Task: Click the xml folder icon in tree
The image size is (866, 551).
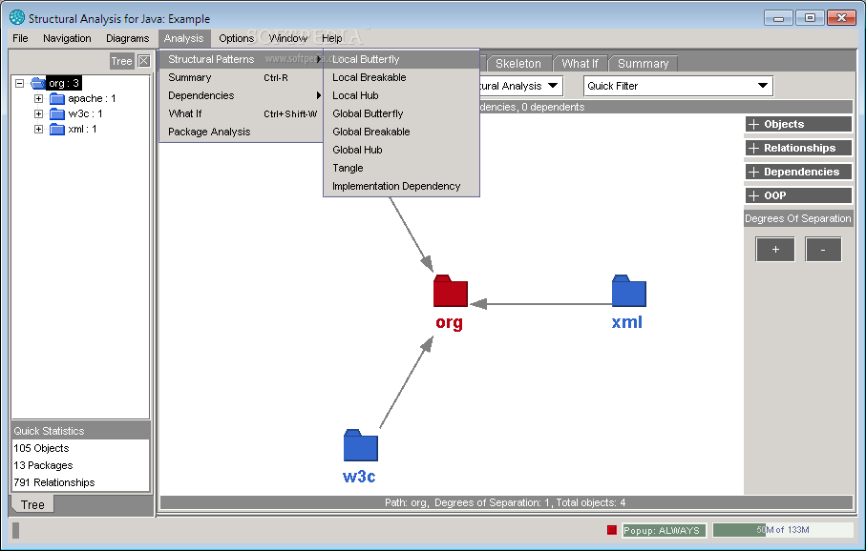Action: (x=57, y=129)
